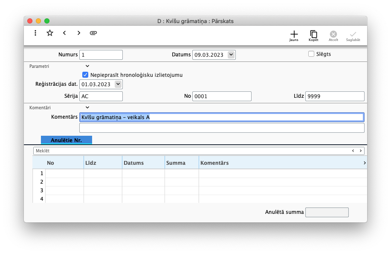The image size is (391, 254).
Task: Click into the Numurs field
Action: pyautogui.click(x=101, y=55)
